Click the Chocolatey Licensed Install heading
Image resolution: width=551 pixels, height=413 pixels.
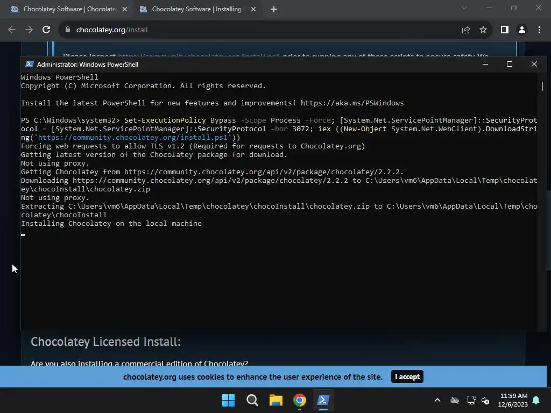click(105, 341)
